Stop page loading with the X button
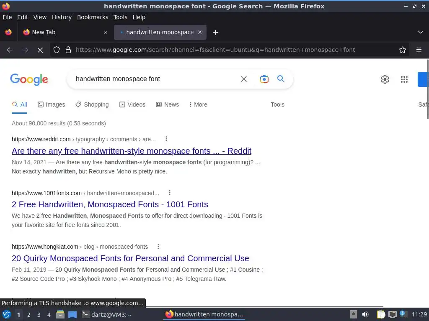Screen dimensions: 429x321 40,50
